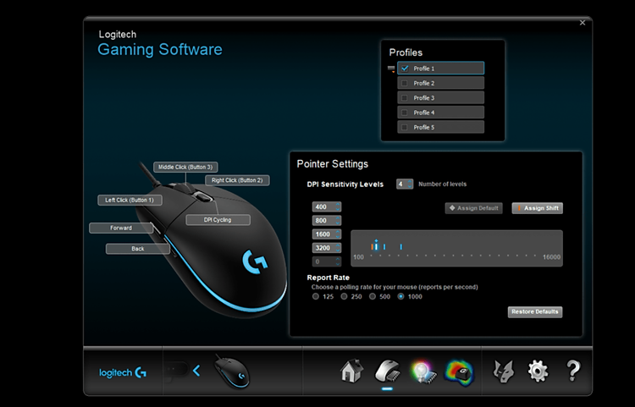Open the pointer settings mouse-chip icon
The image size is (635, 407).
387,371
